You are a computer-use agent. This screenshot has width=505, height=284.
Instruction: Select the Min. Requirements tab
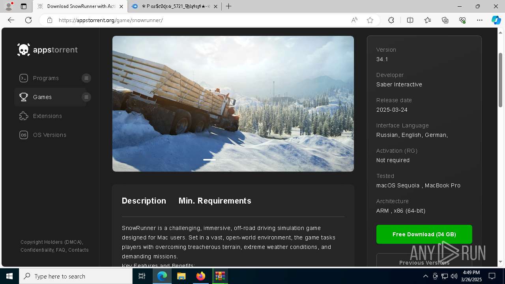pyautogui.click(x=215, y=201)
